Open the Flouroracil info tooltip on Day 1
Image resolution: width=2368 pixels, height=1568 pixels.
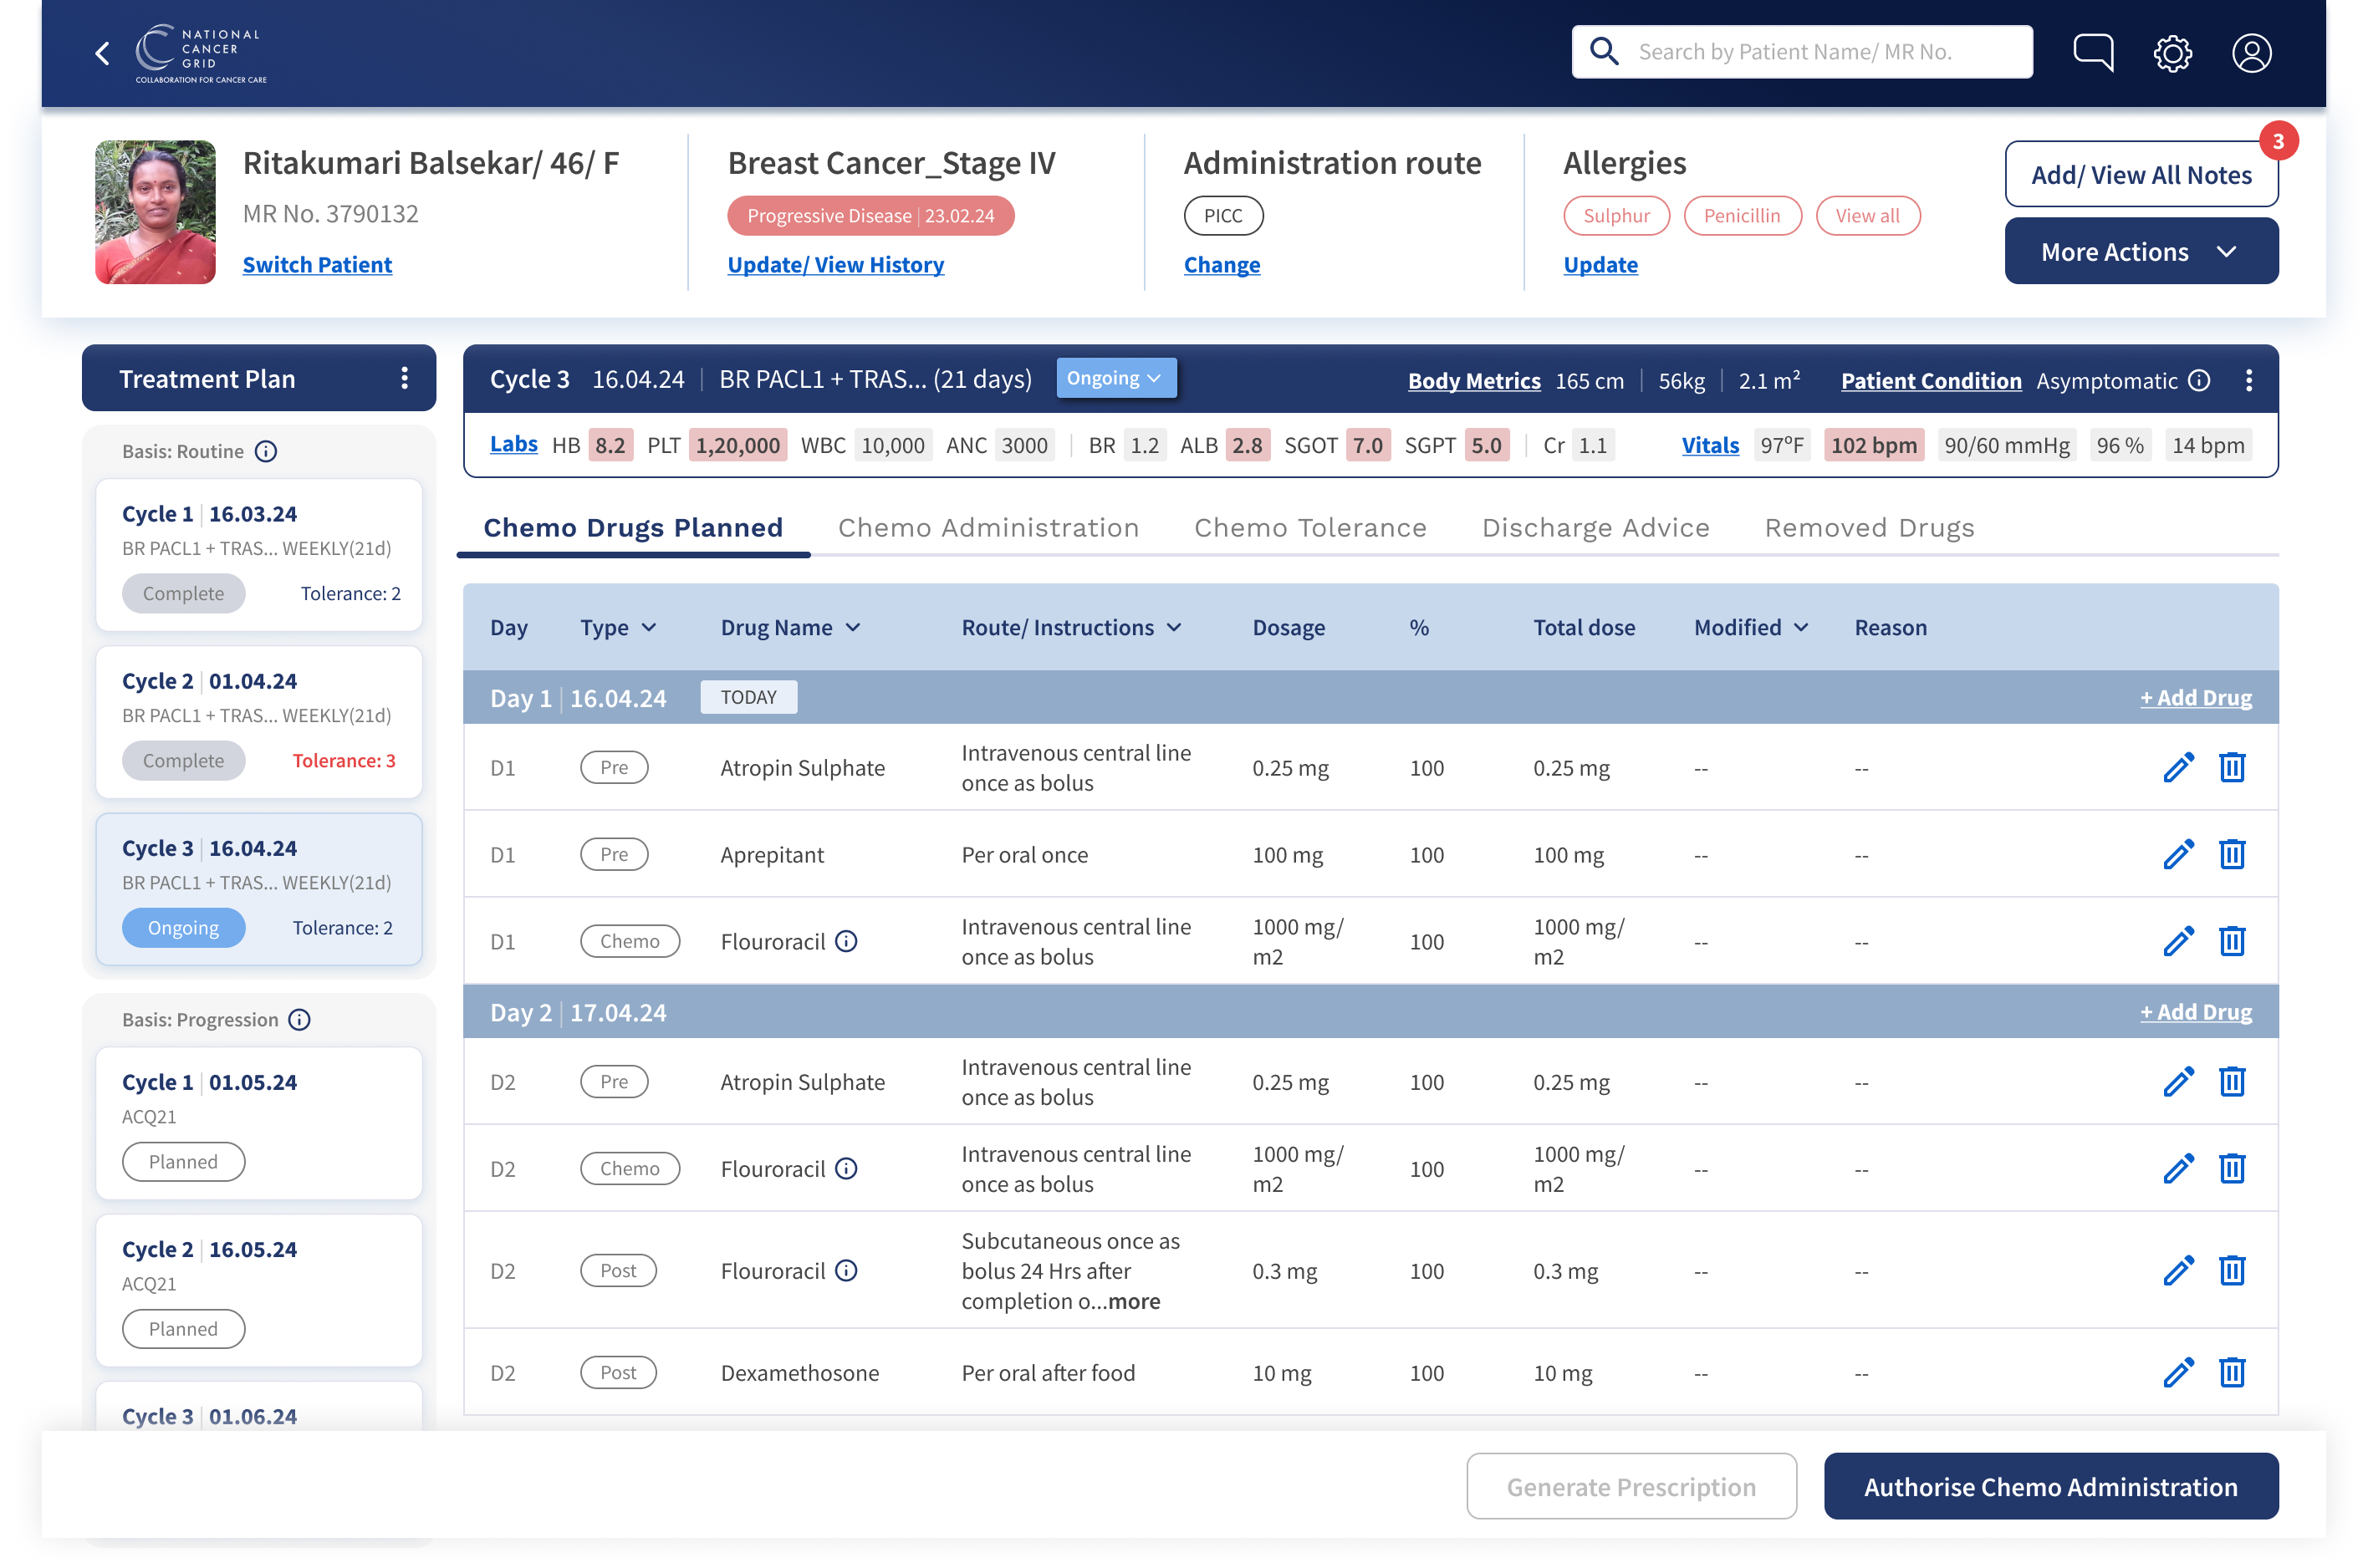point(847,941)
